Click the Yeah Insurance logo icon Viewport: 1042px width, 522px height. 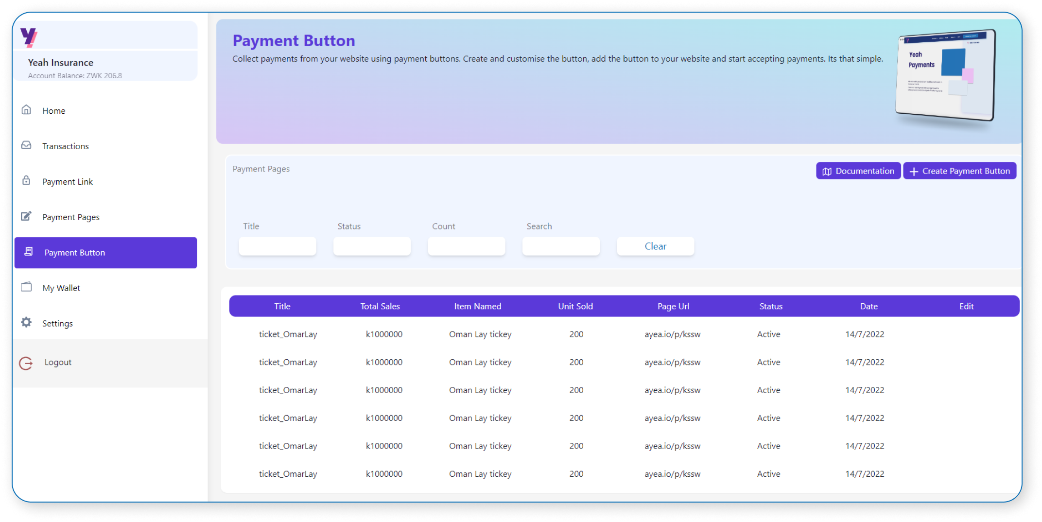29,37
